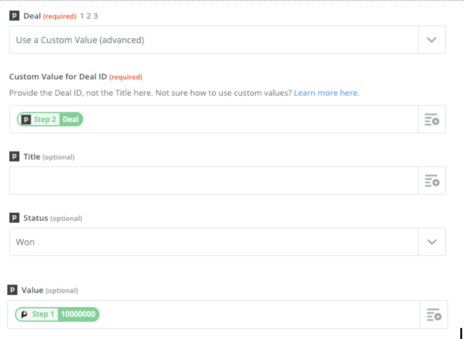This screenshot has height=339, width=464.
Task: Click the Step 1 app icon in Value pill
Action: tap(24, 314)
